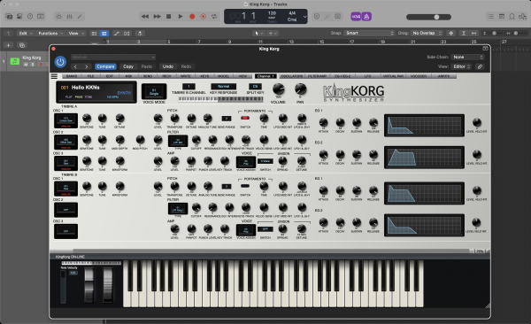531x324 pixels.
Task: Click the vertical auto zoom icon
Action: coord(463,34)
